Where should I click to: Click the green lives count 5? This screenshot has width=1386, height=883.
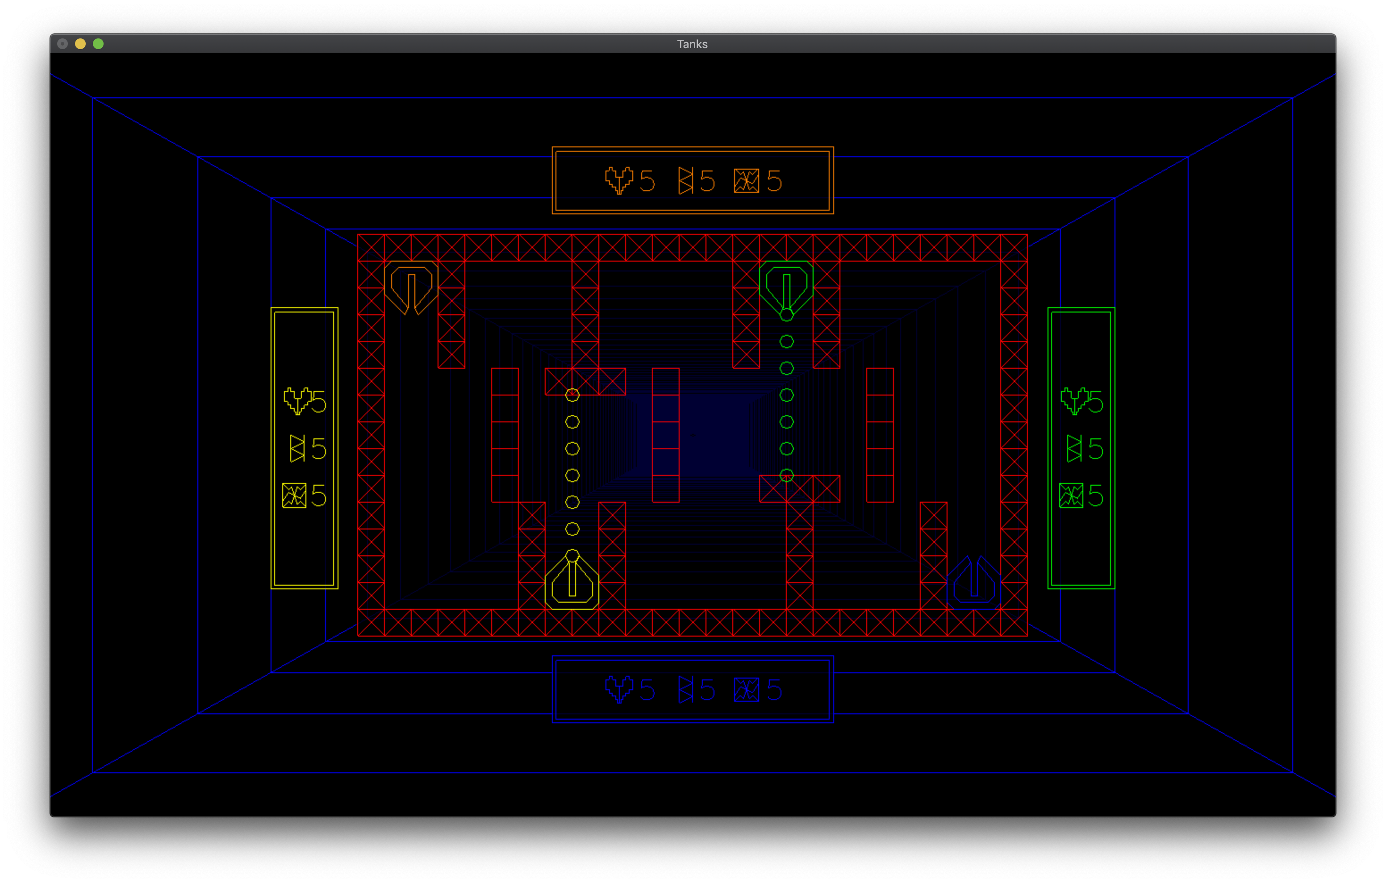[1096, 402]
